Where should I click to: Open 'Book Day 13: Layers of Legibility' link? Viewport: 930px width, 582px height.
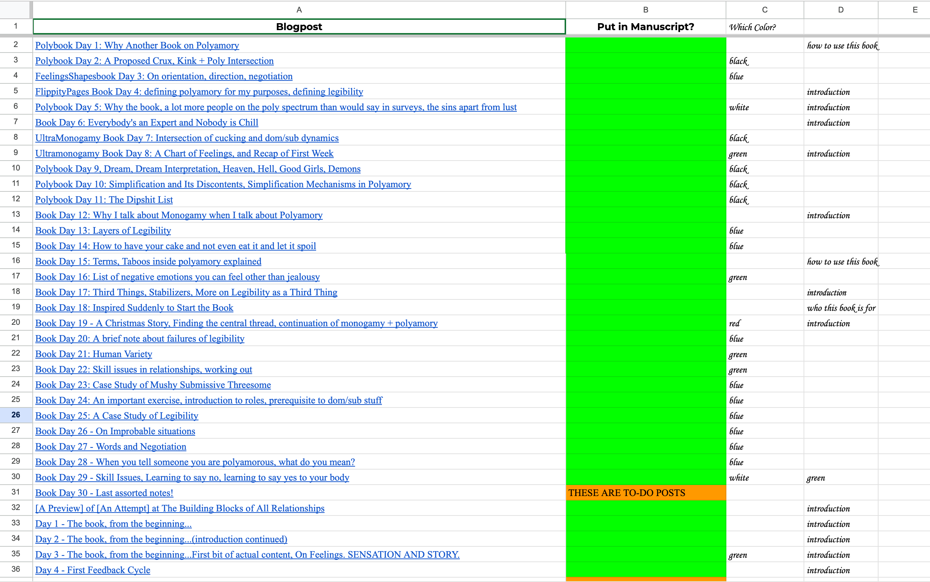coord(103,231)
